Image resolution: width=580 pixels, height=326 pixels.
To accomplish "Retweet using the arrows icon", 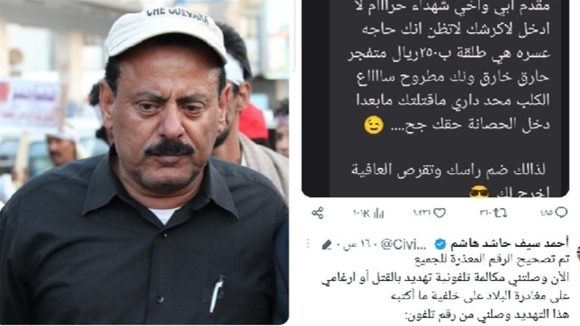I will coord(501,213).
